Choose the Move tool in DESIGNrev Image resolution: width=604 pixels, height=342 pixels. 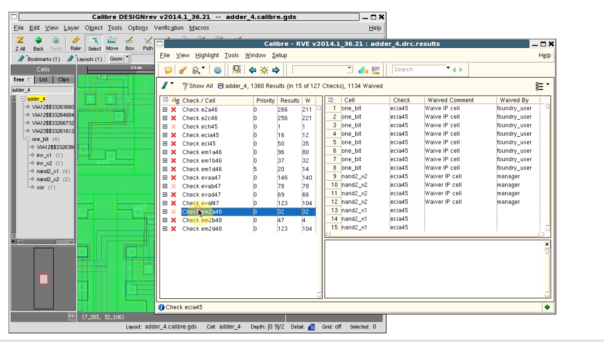pos(112,43)
